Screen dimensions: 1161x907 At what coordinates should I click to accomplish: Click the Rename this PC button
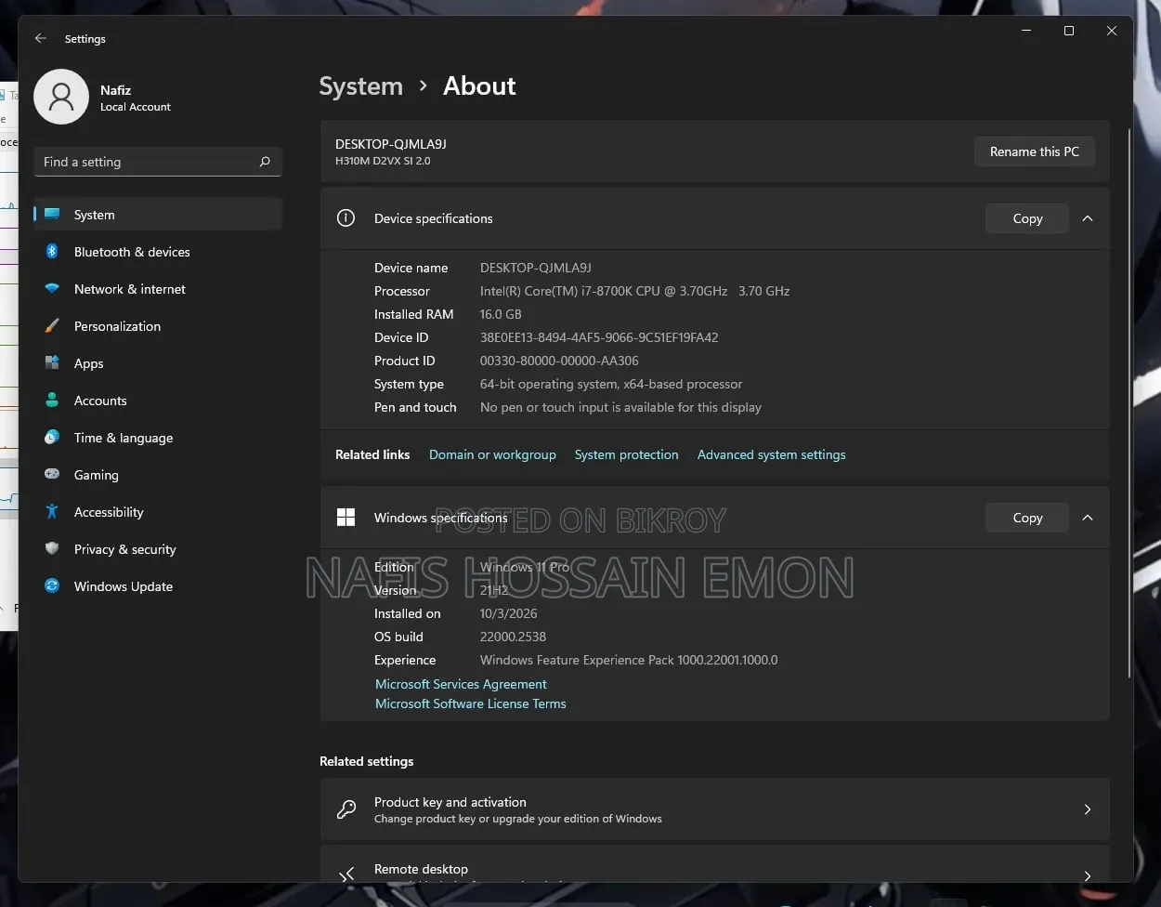point(1034,151)
